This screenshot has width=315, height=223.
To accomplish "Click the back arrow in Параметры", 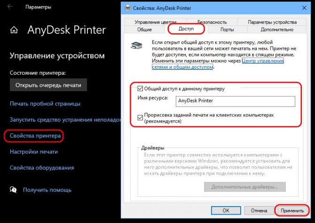I will [10, 7].
